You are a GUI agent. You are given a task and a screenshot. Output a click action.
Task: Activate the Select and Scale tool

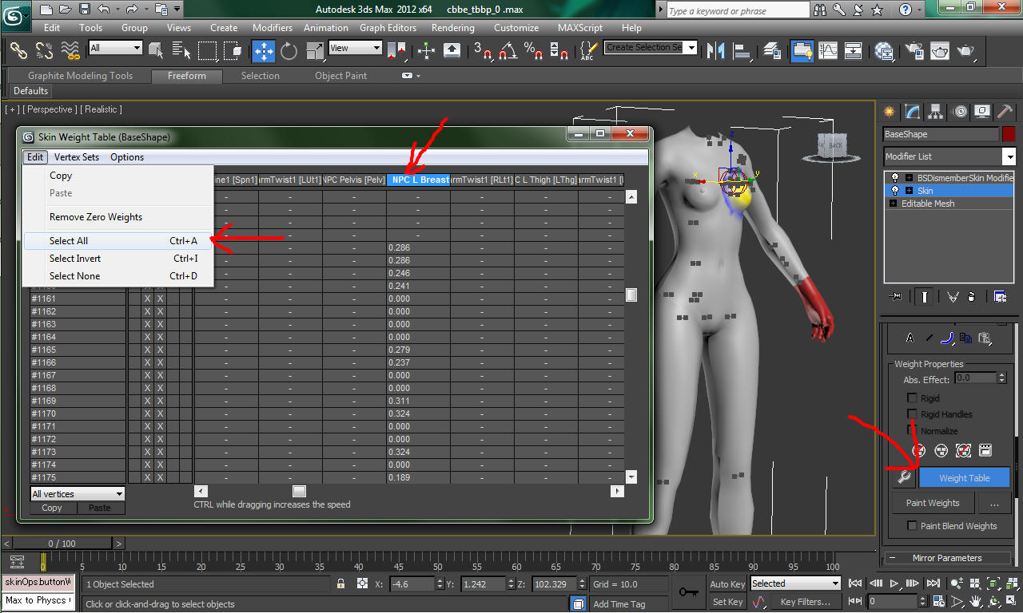[314, 50]
